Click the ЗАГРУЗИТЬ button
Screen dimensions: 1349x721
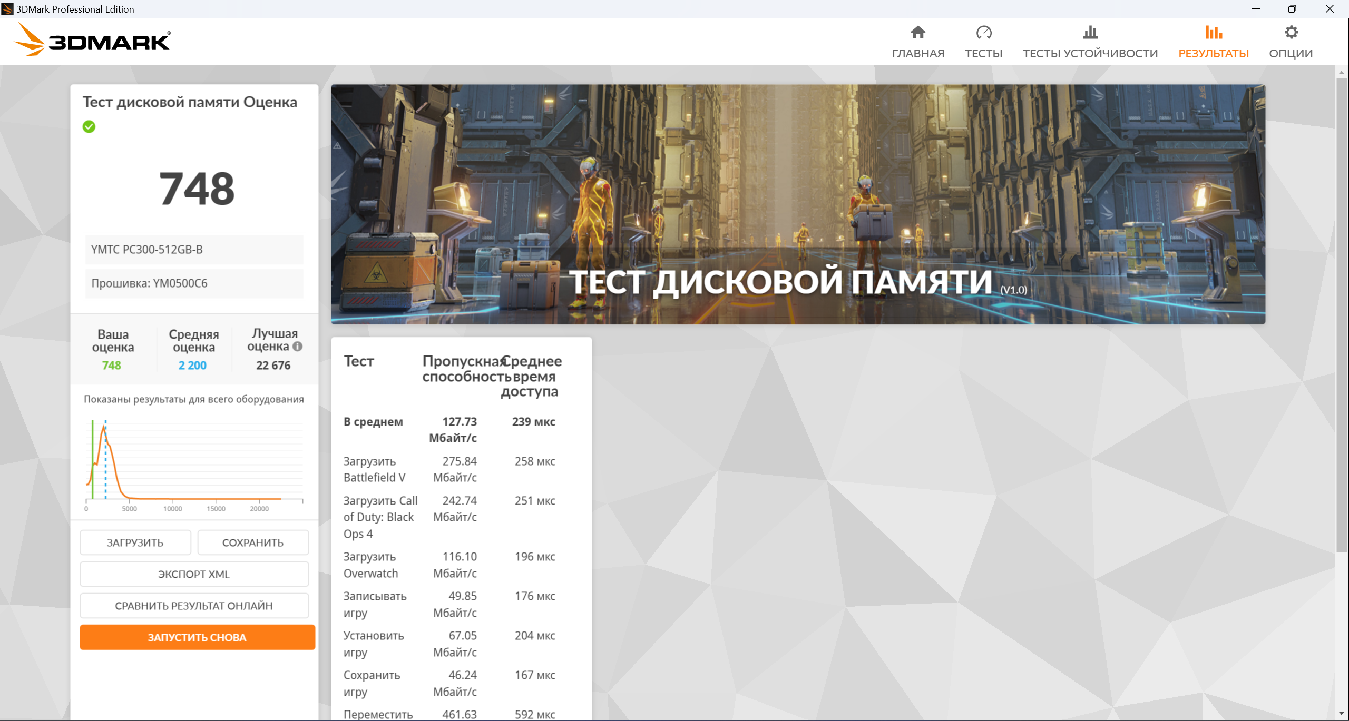pyautogui.click(x=135, y=542)
